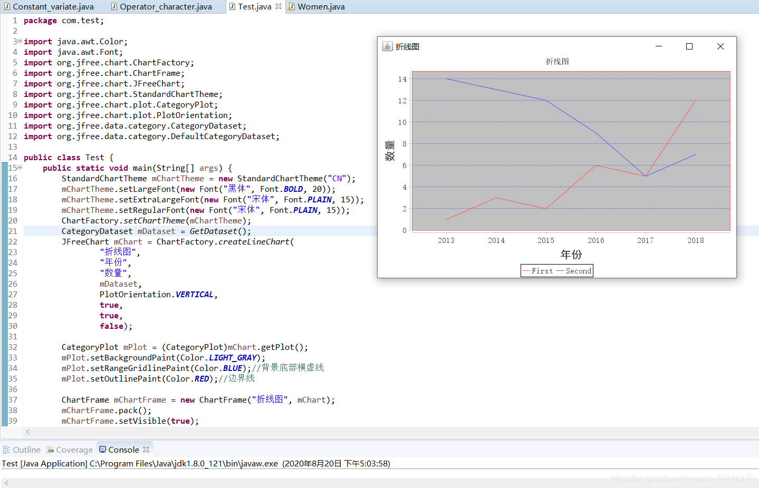Click PlotOrientation.VERTICAL on line 27
This screenshot has width=759, height=488.
[157, 294]
